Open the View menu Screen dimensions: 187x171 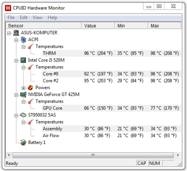[x=38, y=17]
